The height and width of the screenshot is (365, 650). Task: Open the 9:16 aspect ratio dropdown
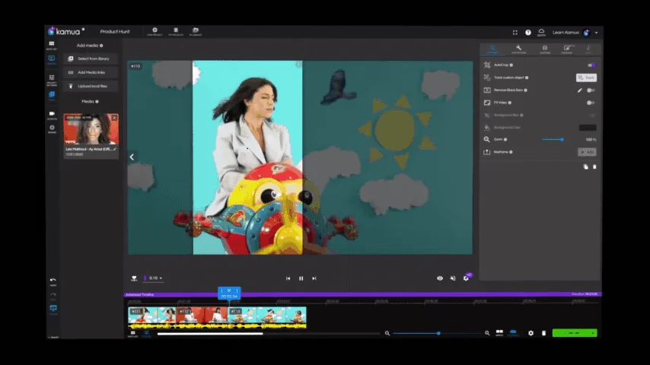pyautogui.click(x=154, y=278)
